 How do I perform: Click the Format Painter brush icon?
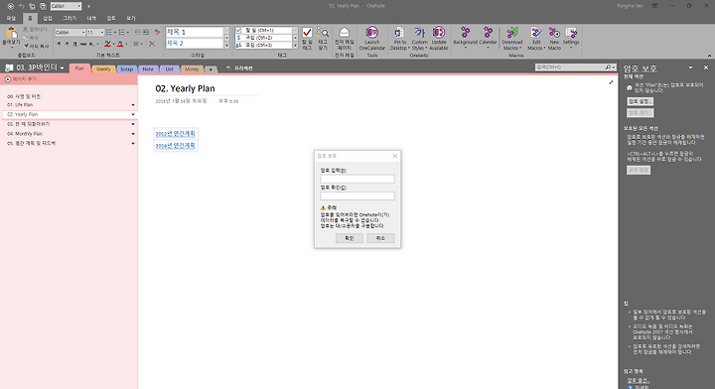pos(27,46)
